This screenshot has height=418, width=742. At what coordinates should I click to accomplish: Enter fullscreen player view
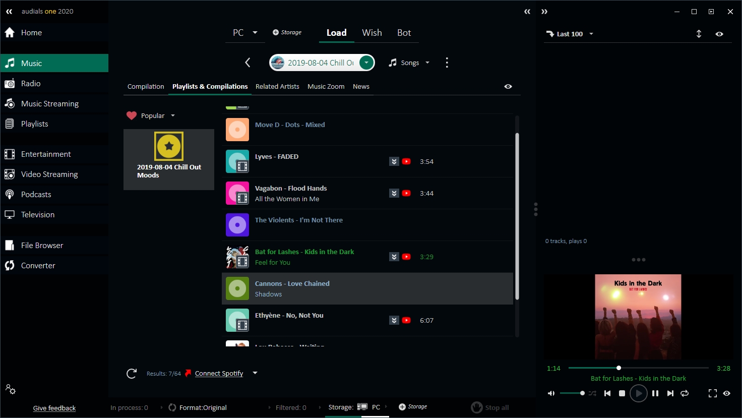tap(712, 393)
